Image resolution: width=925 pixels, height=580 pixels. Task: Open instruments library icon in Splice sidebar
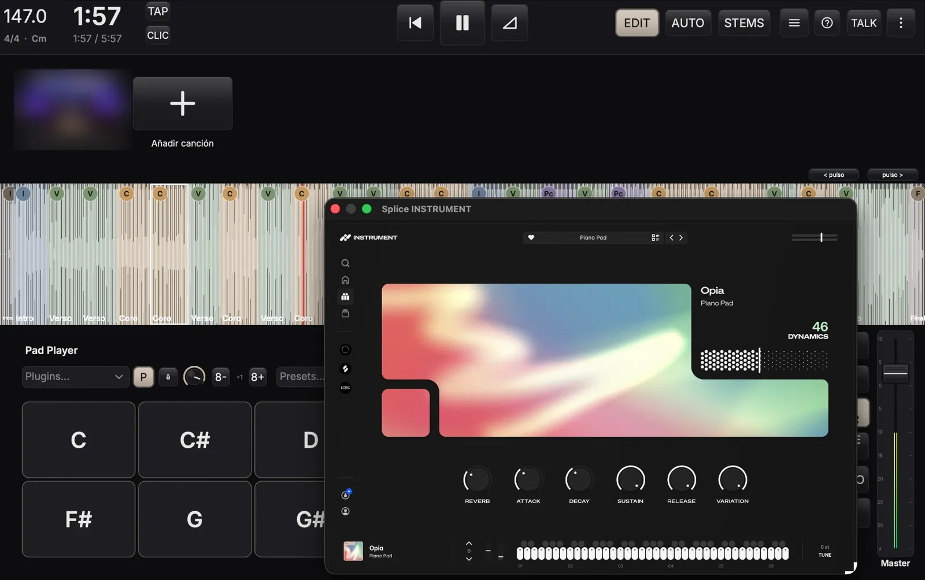(x=345, y=297)
